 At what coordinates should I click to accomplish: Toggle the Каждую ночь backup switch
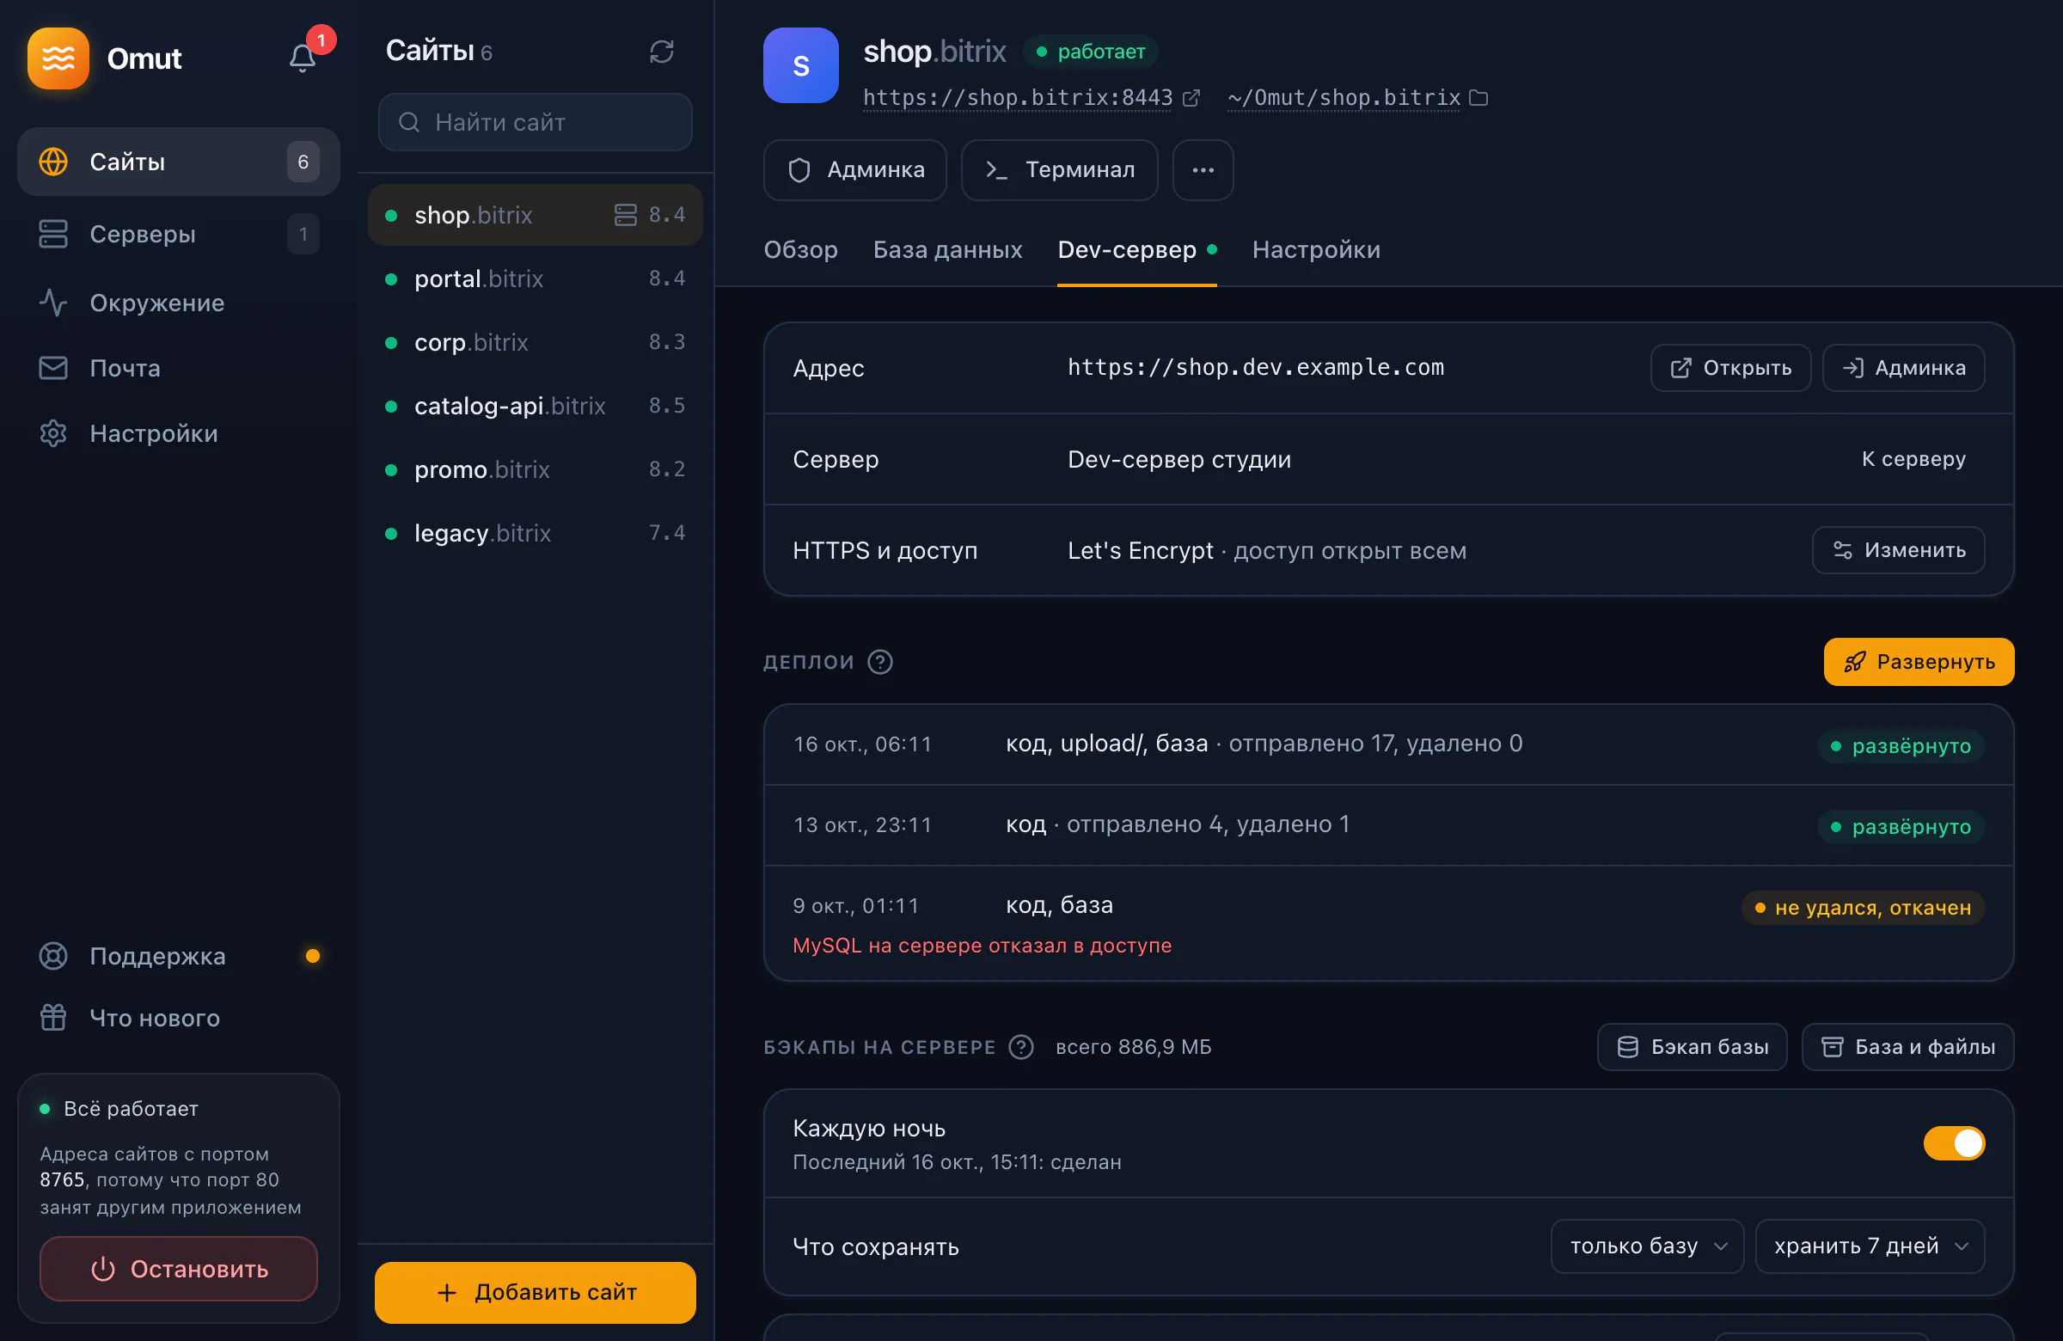pos(1954,1143)
